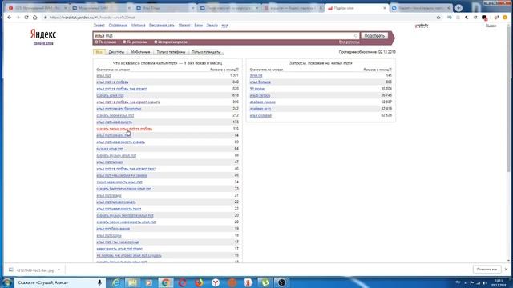Open the Маркет link in top bar
Viewport: 513px width, 288px height.
click(184, 25)
